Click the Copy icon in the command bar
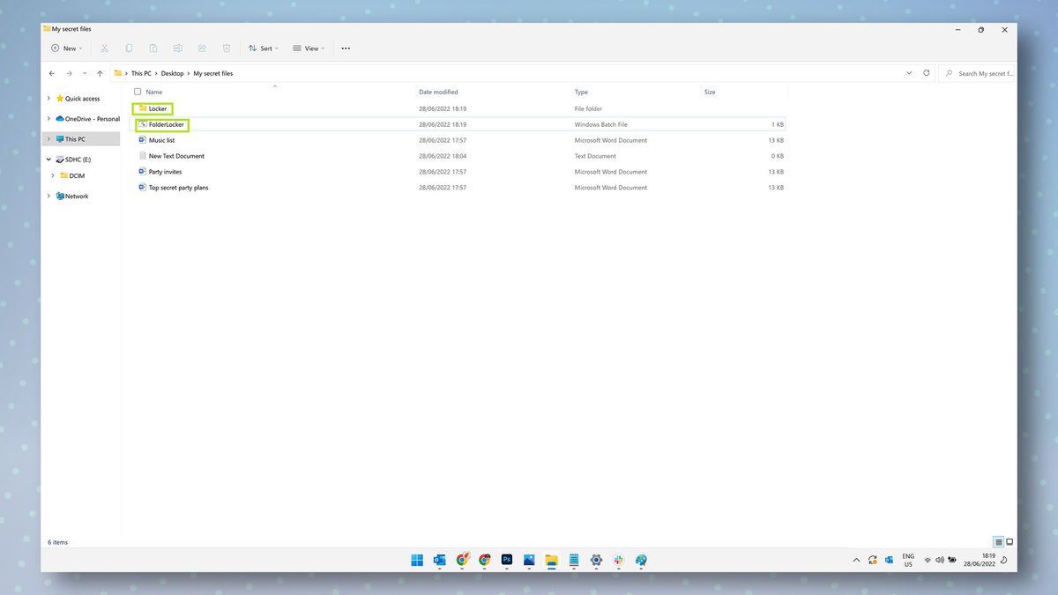Viewport: 1058px width, 595px height. coord(129,48)
